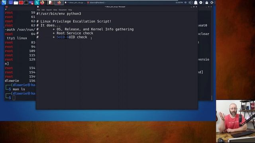
Task: Open the white file manager launcher in the panel
Action: (16, 3)
